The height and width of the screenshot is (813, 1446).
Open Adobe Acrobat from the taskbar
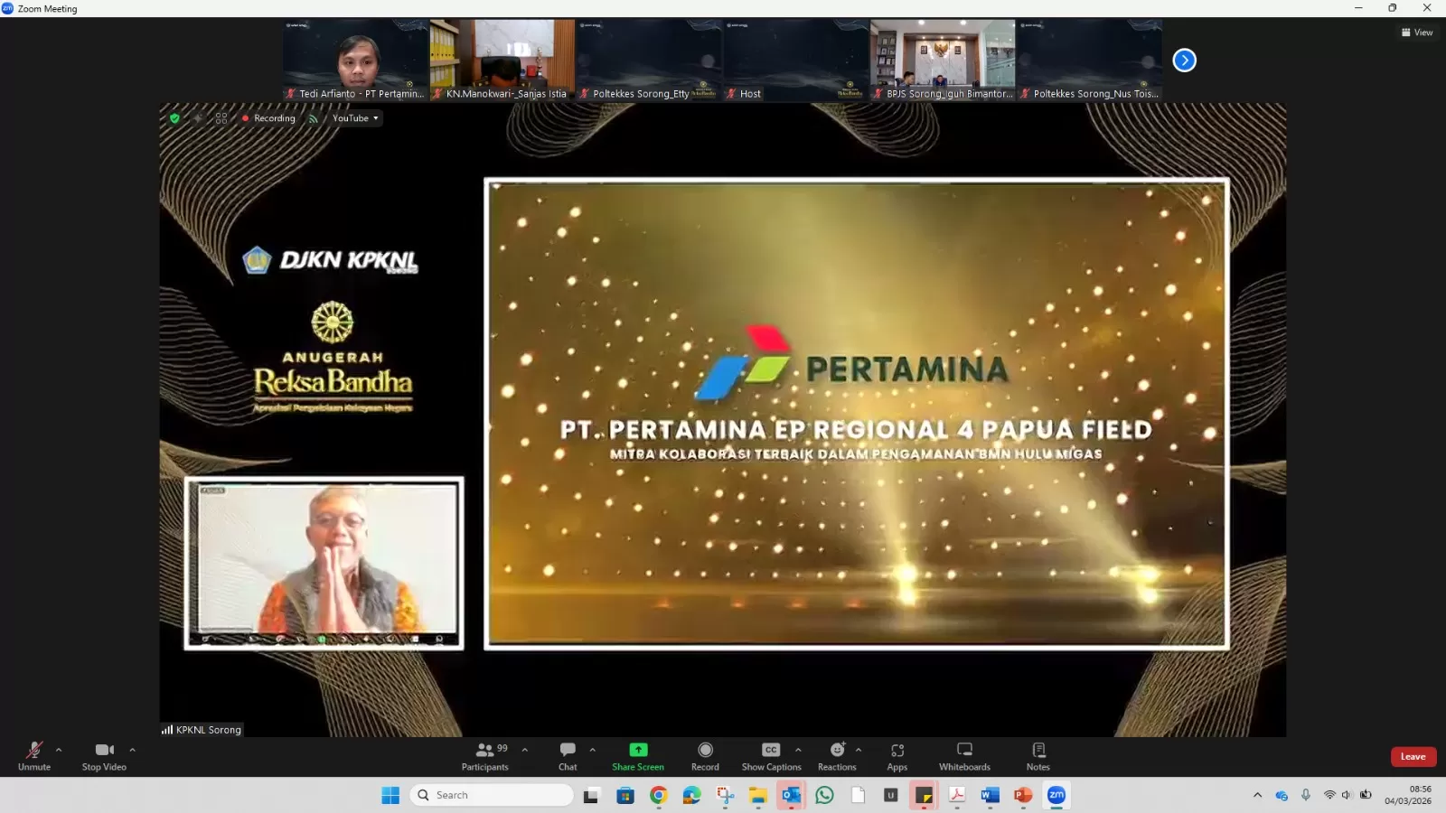point(957,795)
